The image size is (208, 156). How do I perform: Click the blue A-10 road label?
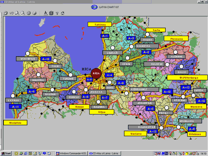point(46,59)
